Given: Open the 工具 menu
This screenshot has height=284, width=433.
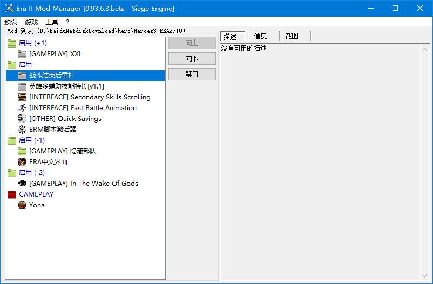Looking at the screenshot, I should 52,22.
